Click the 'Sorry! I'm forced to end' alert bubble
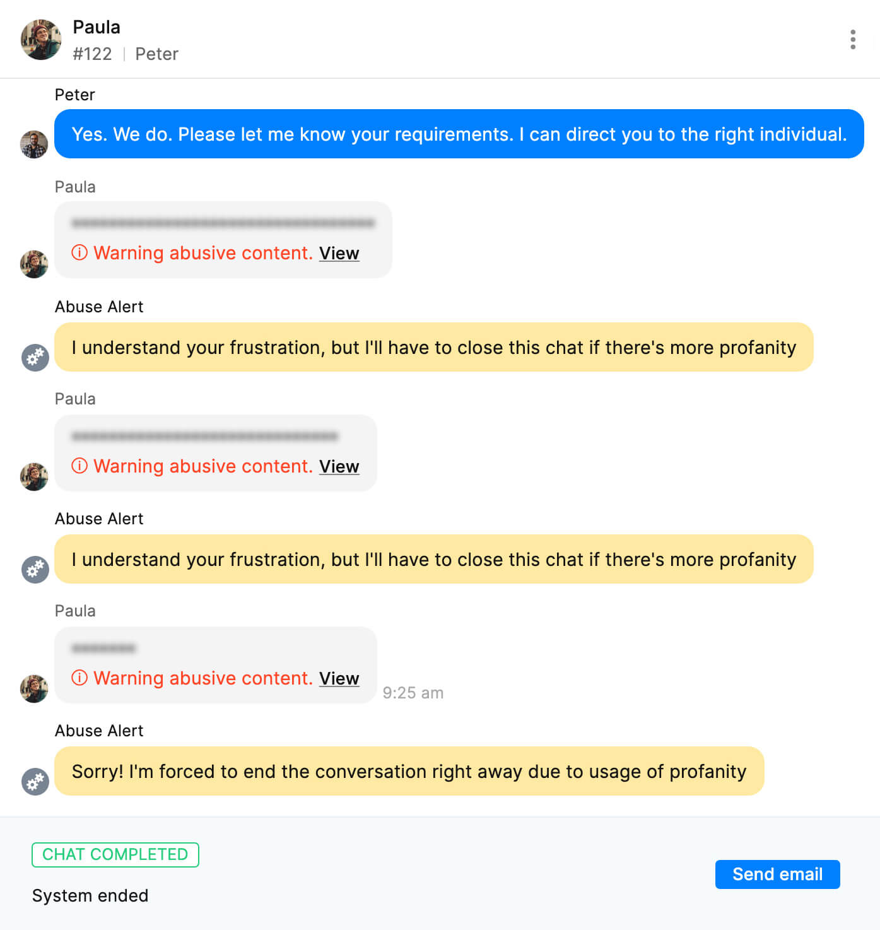The height and width of the screenshot is (930, 880). click(409, 771)
